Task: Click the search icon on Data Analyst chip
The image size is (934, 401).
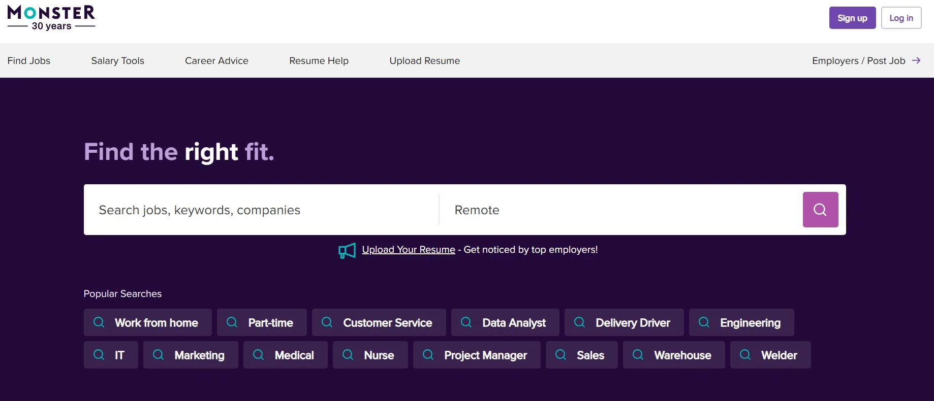Action: point(466,322)
